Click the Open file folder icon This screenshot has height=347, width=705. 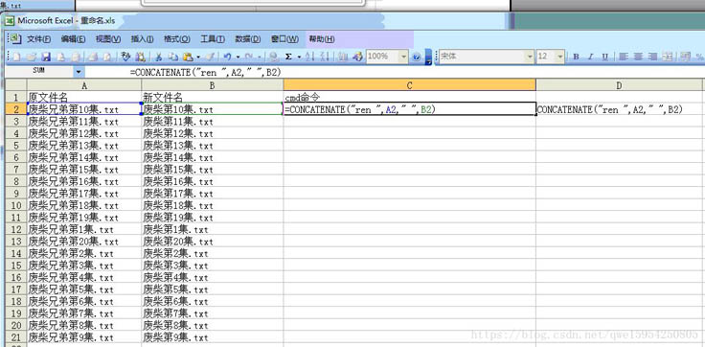(31, 57)
